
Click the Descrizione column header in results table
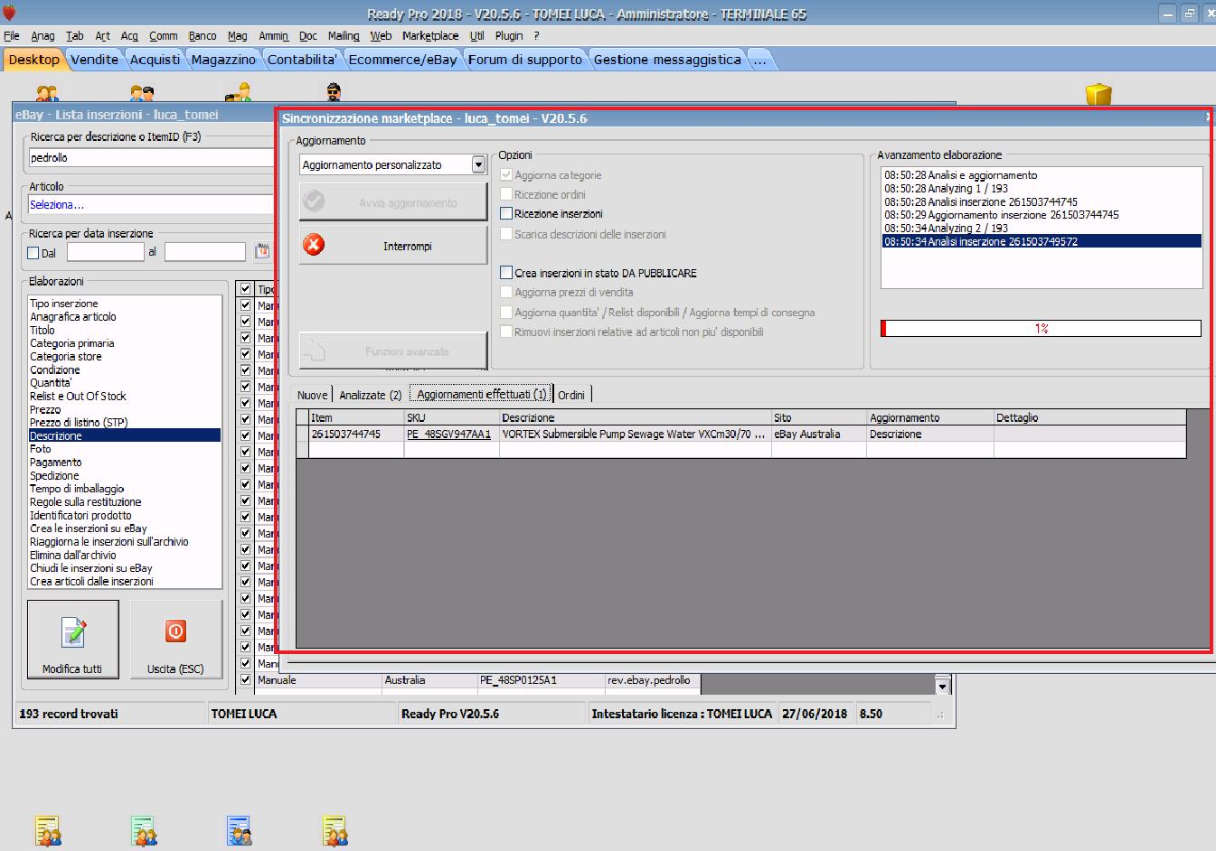pos(635,418)
